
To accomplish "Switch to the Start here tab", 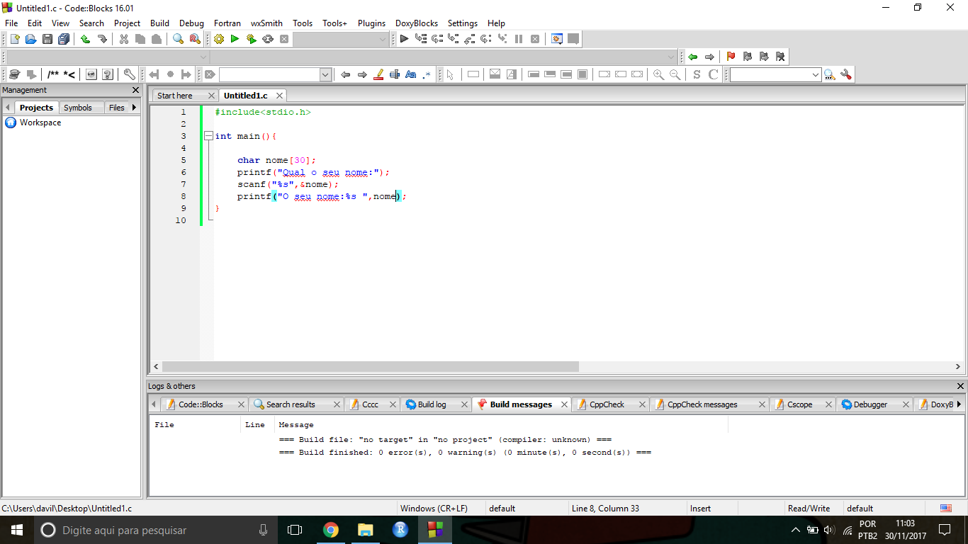I will click(175, 96).
